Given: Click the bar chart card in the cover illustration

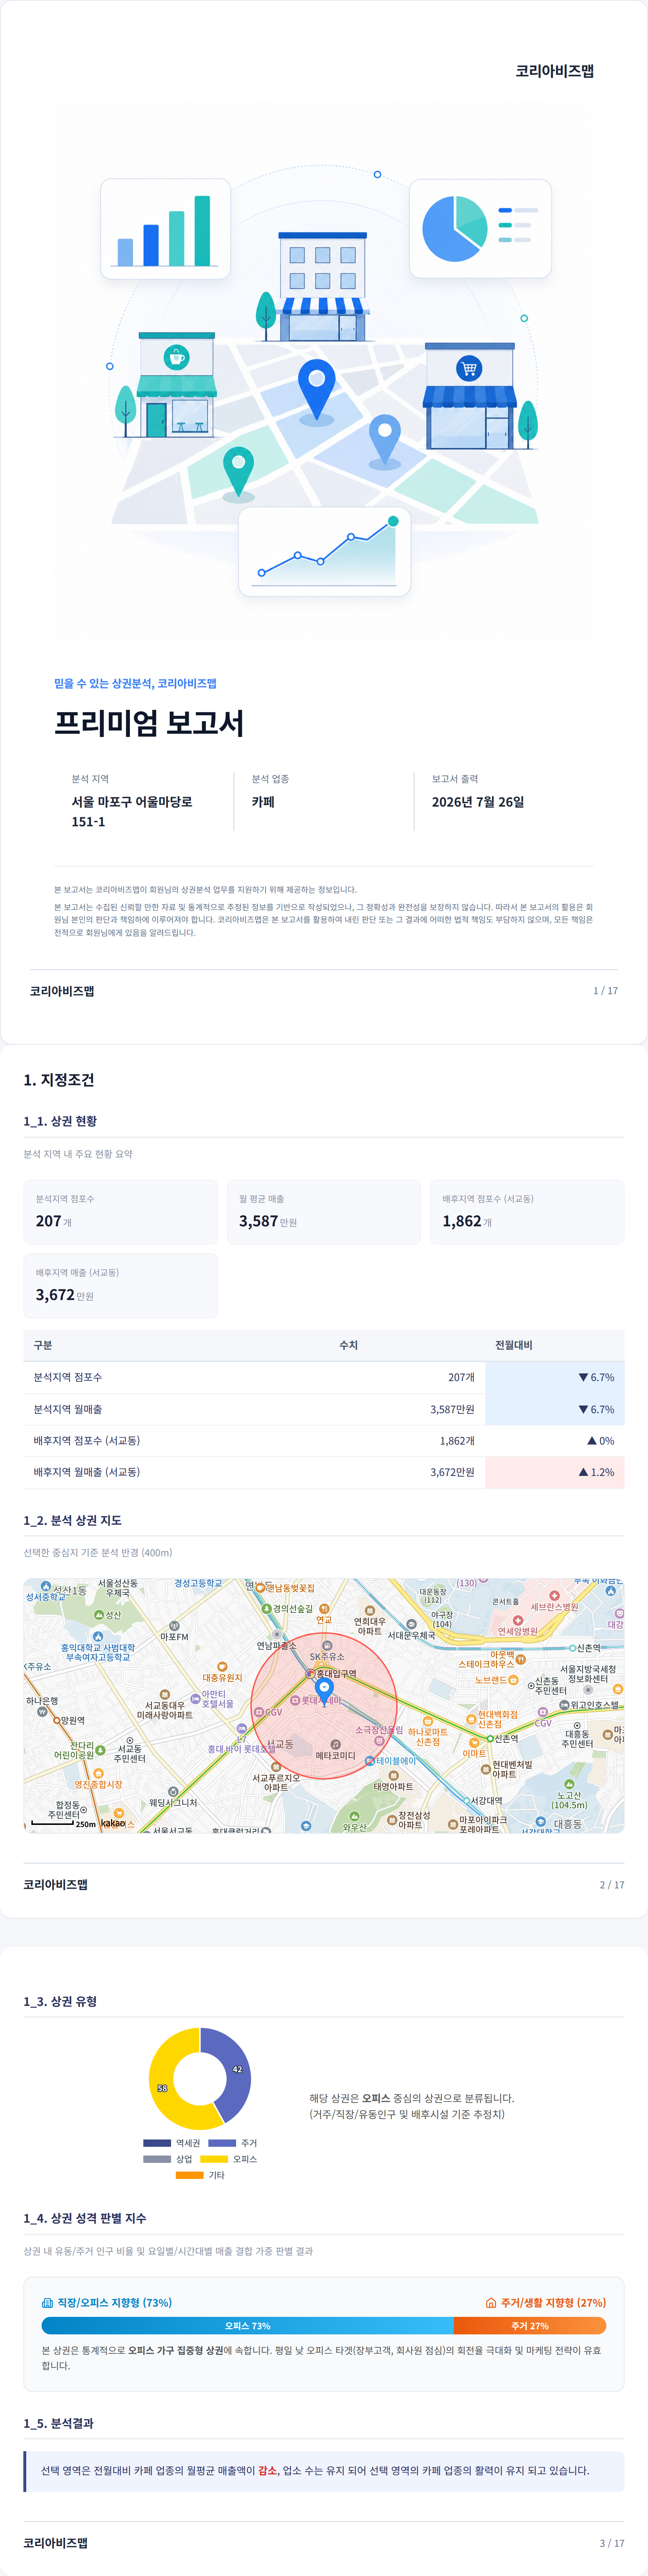Looking at the screenshot, I should (165, 229).
